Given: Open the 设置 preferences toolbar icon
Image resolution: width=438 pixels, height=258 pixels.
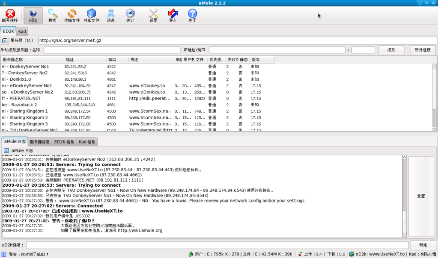Looking at the screenshot, I should (x=153, y=16).
